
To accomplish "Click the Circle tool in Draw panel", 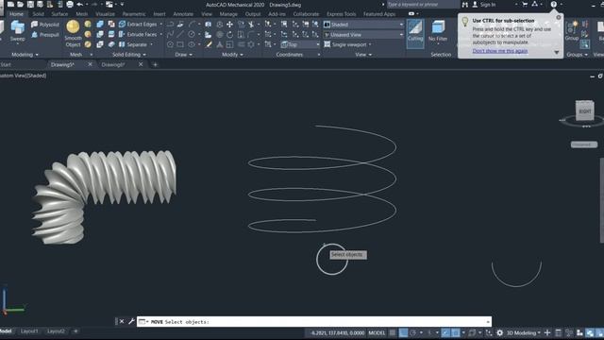I will 192,34.
